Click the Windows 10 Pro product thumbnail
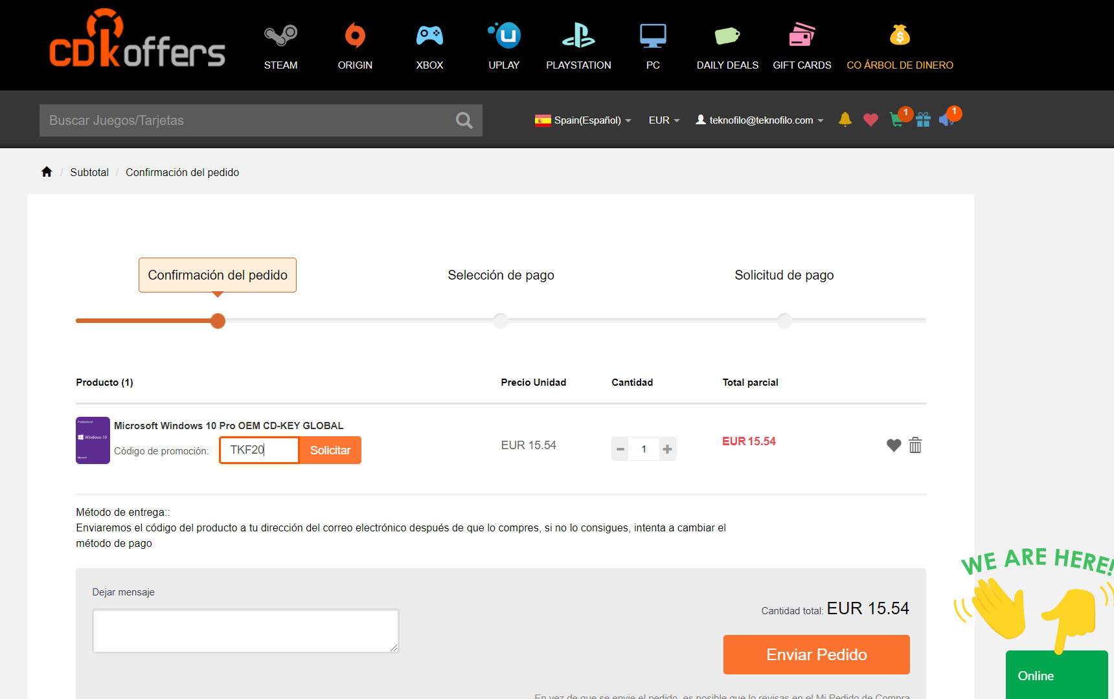The image size is (1114, 699). tap(93, 440)
